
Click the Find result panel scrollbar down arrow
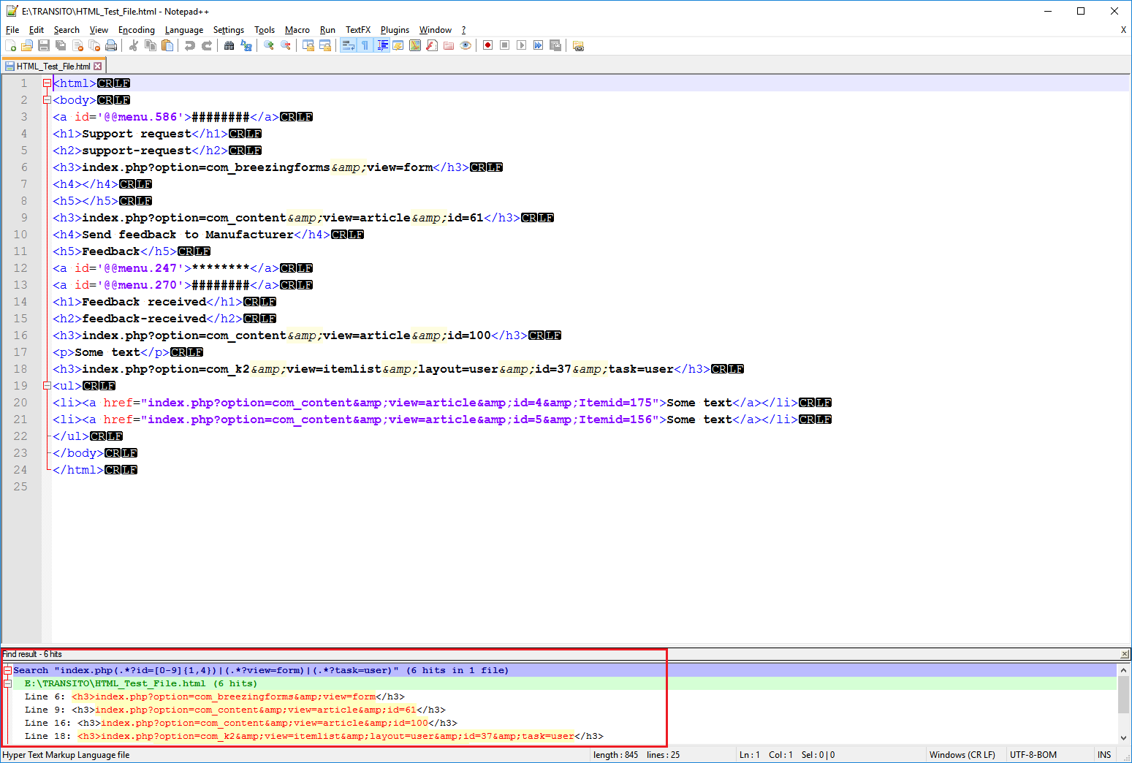pyautogui.click(x=1124, y=737)
